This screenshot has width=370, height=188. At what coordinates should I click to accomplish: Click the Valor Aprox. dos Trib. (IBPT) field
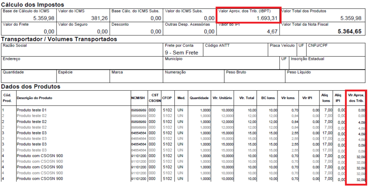[x=247, y=14]
